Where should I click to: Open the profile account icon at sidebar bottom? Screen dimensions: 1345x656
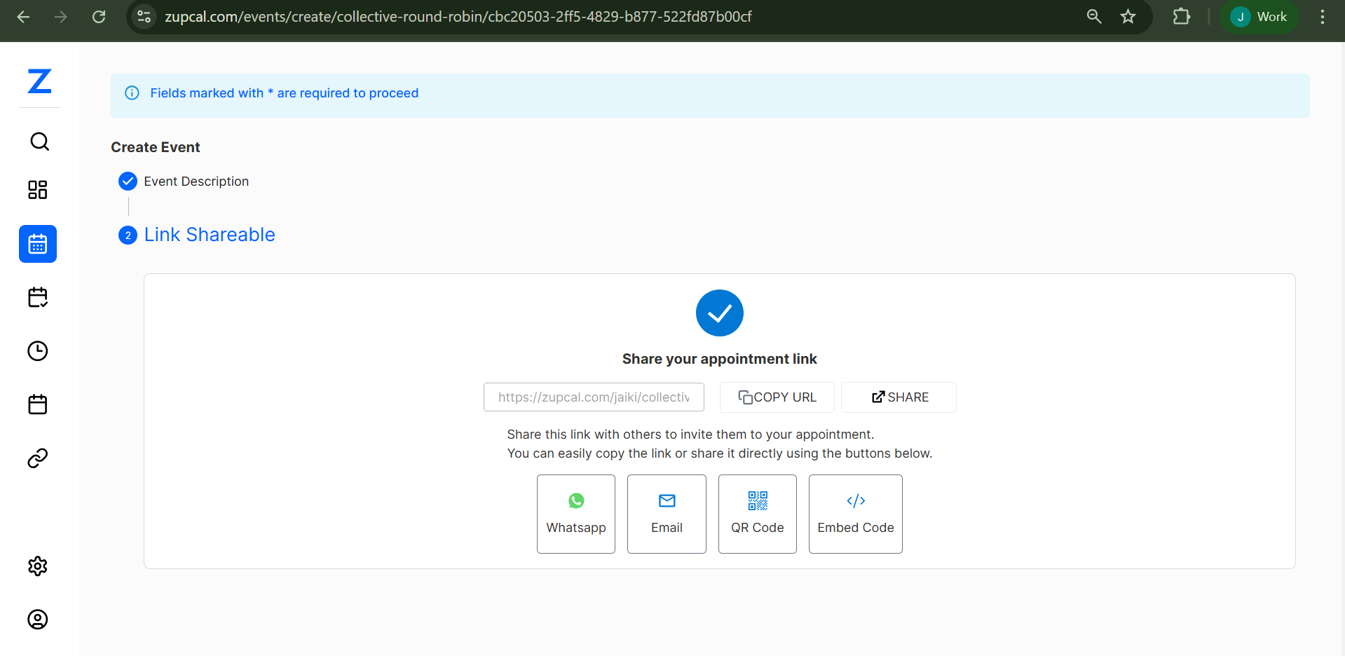click(38, 620)
